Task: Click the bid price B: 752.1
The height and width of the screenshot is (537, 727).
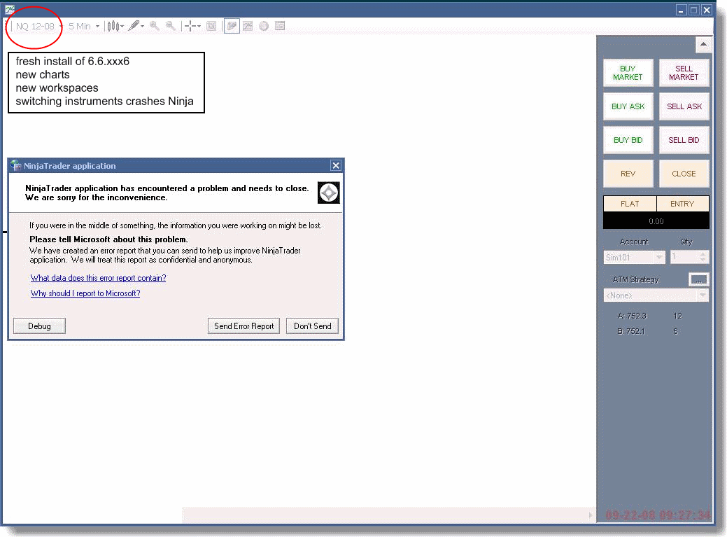Action: [x=631, y=332]
